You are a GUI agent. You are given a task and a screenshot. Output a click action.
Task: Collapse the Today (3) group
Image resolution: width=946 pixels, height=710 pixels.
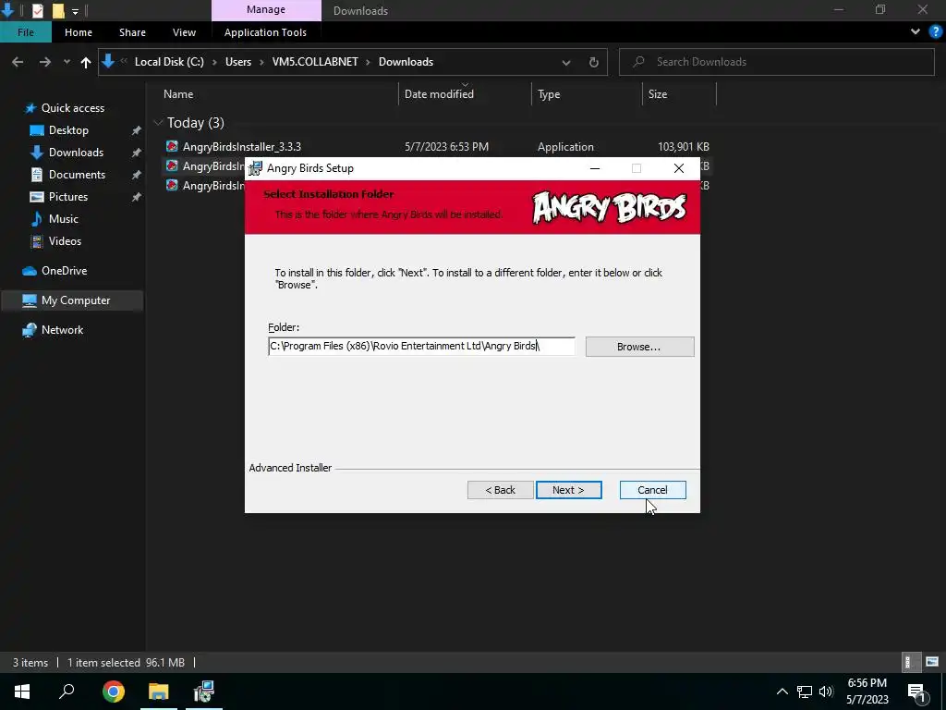click(x=158, y=123)
